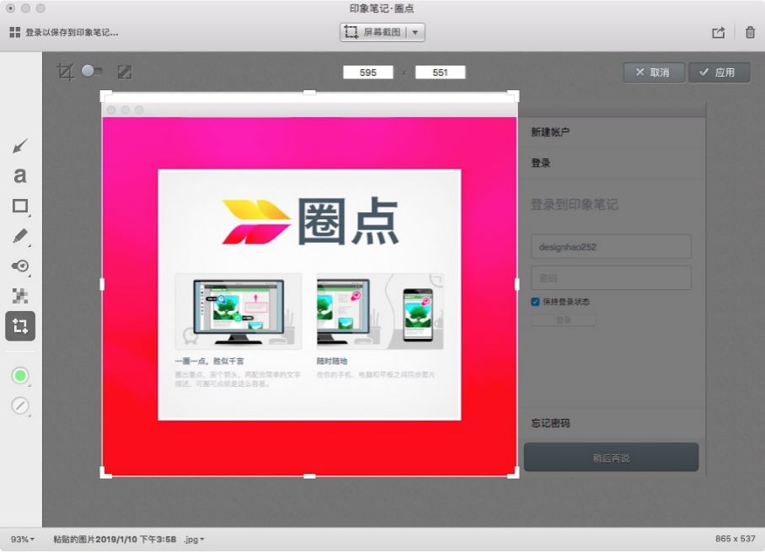Edit the width field showing 595
Screen dimensions: 765x553
click(368, 72)
